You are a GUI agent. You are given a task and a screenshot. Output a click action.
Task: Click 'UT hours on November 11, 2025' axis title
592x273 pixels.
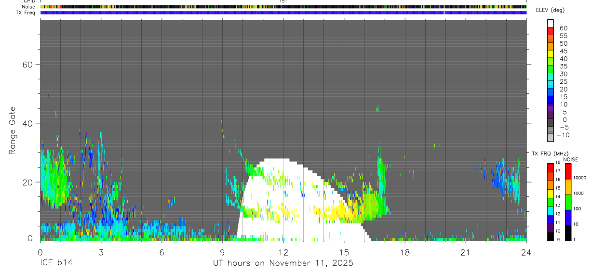tap(283, 263)
